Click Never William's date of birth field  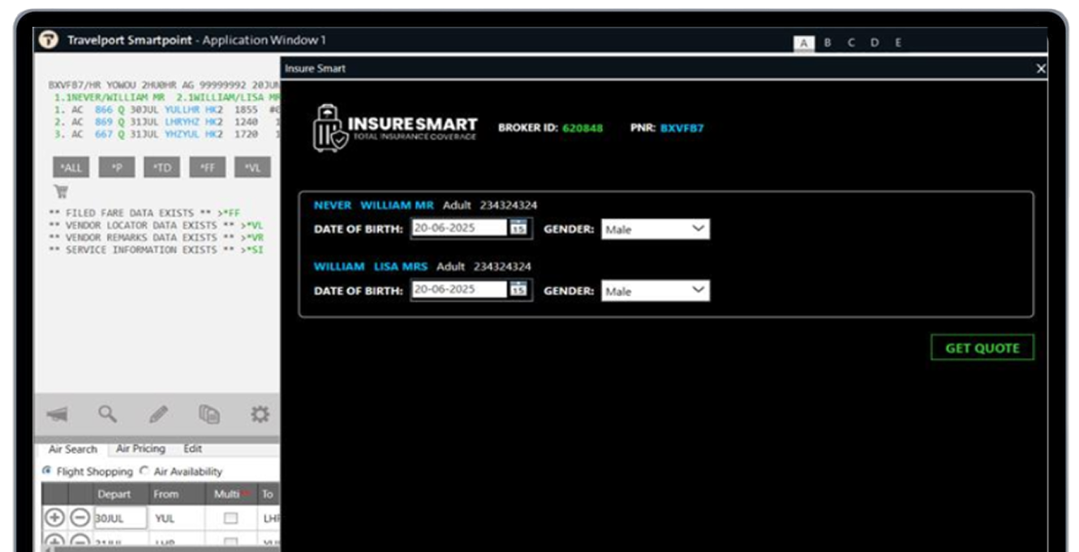459,228
